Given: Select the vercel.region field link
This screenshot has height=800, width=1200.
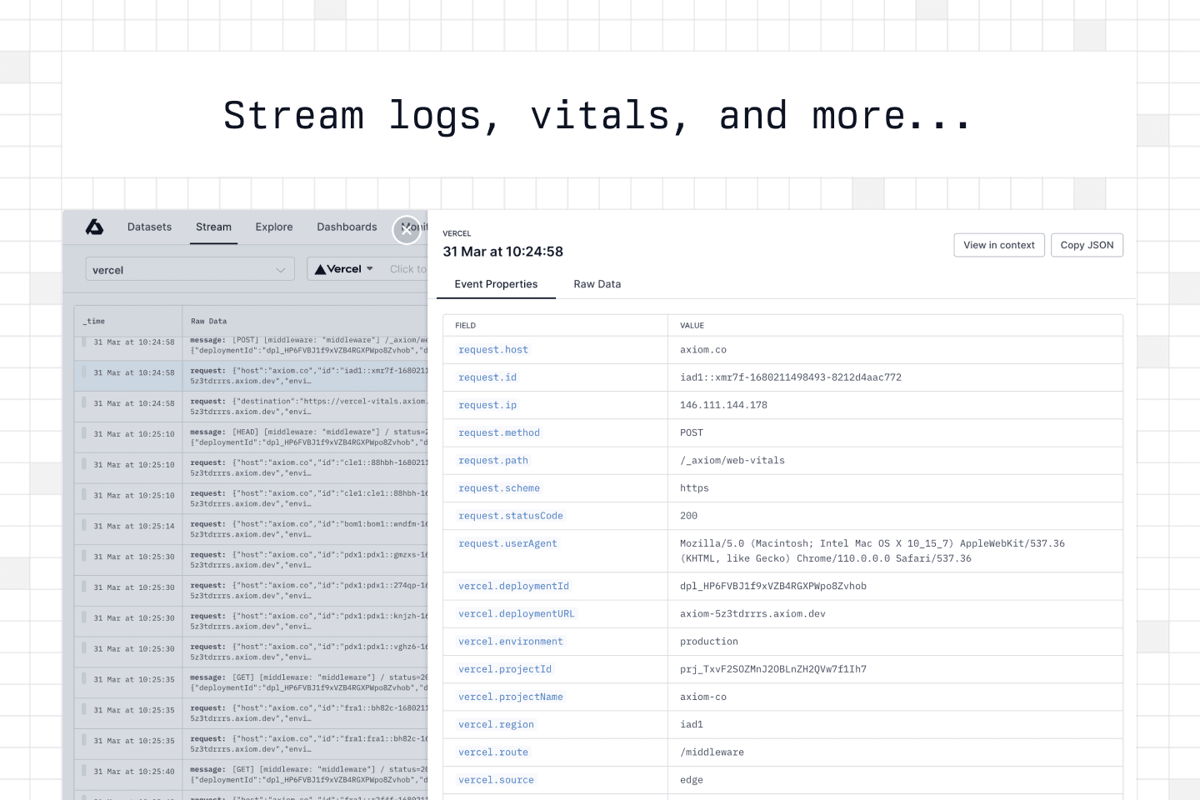Looking at the screenshot, I should point(496,725).
